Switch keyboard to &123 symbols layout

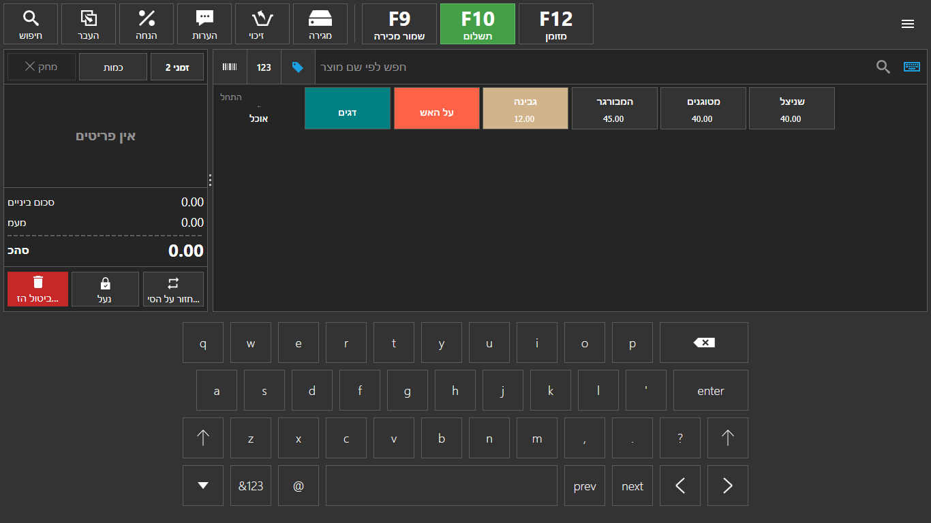tap(250, 486)
